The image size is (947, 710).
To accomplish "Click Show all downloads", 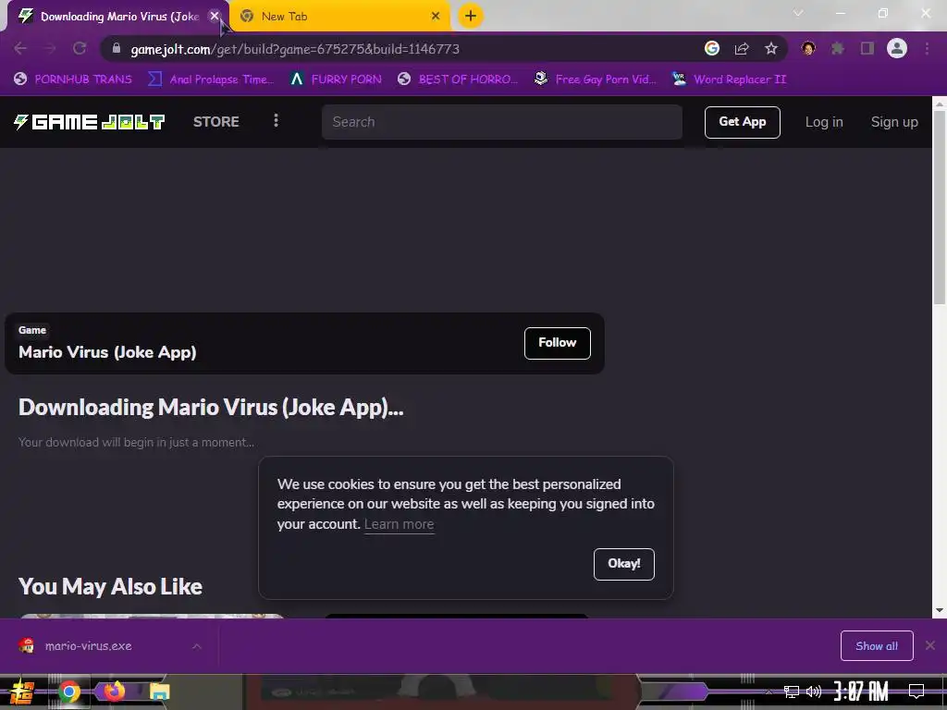I will click(877, 646).
